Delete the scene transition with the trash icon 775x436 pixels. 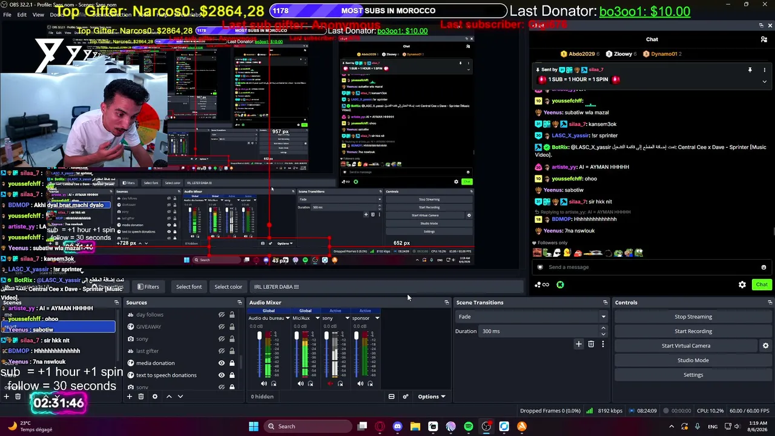click(x=591, y=344)
